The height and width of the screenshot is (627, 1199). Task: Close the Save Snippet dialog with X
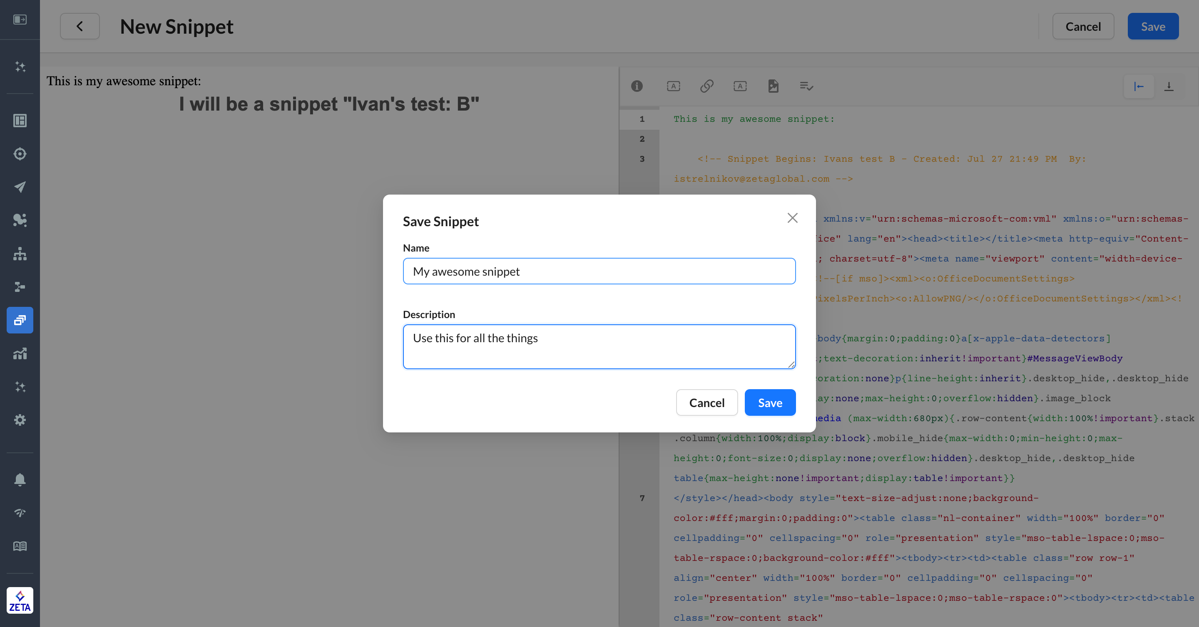coord(792,218)
